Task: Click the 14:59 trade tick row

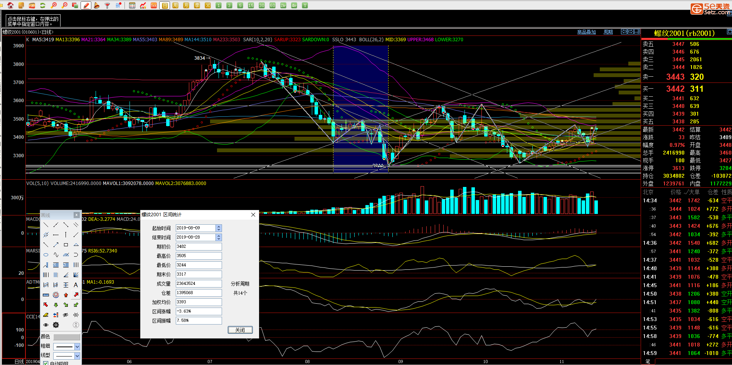Action: point(686,353)
